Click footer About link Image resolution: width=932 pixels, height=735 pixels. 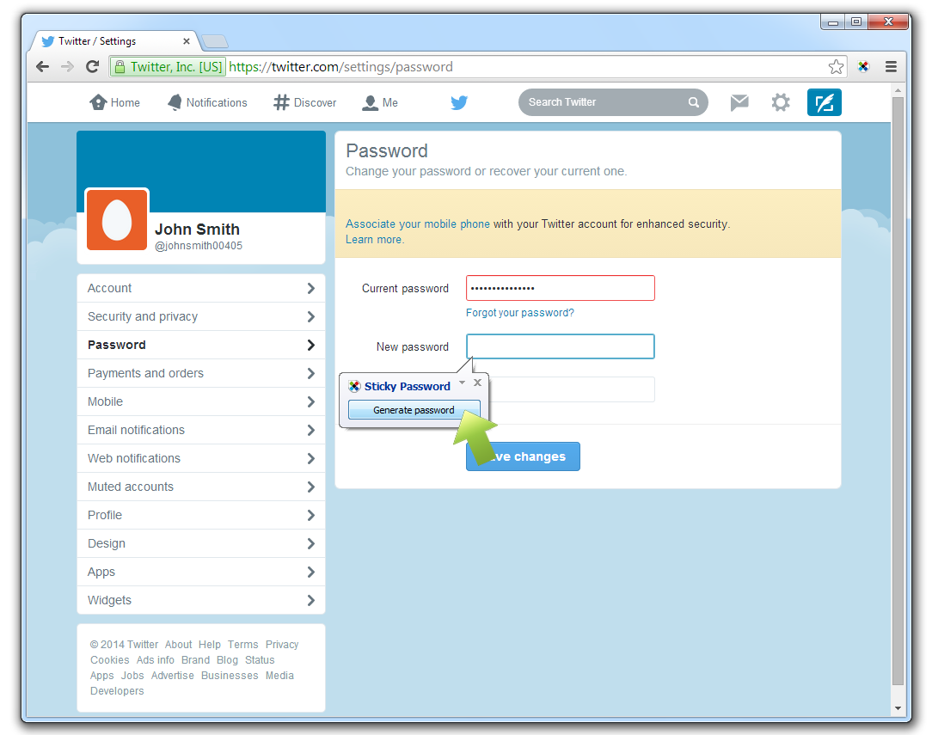click(x=178, y=645)
